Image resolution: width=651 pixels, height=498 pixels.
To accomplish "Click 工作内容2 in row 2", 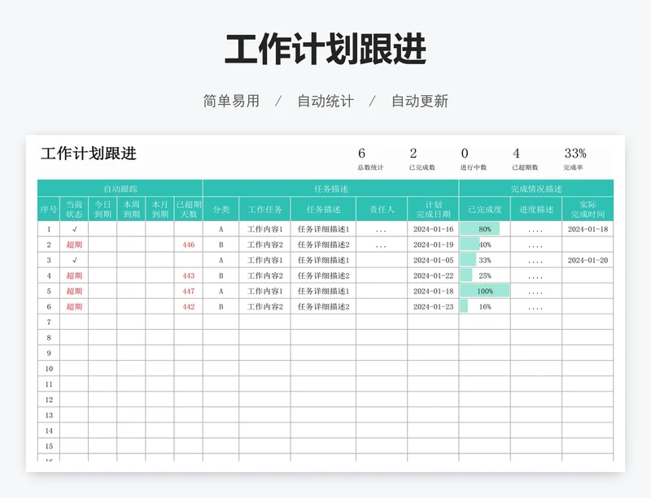I will 265,245.
